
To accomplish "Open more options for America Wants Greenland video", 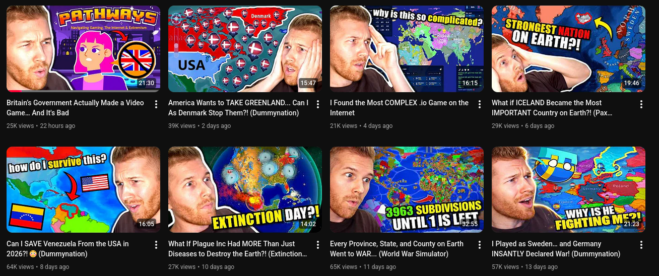I will 317,104.
